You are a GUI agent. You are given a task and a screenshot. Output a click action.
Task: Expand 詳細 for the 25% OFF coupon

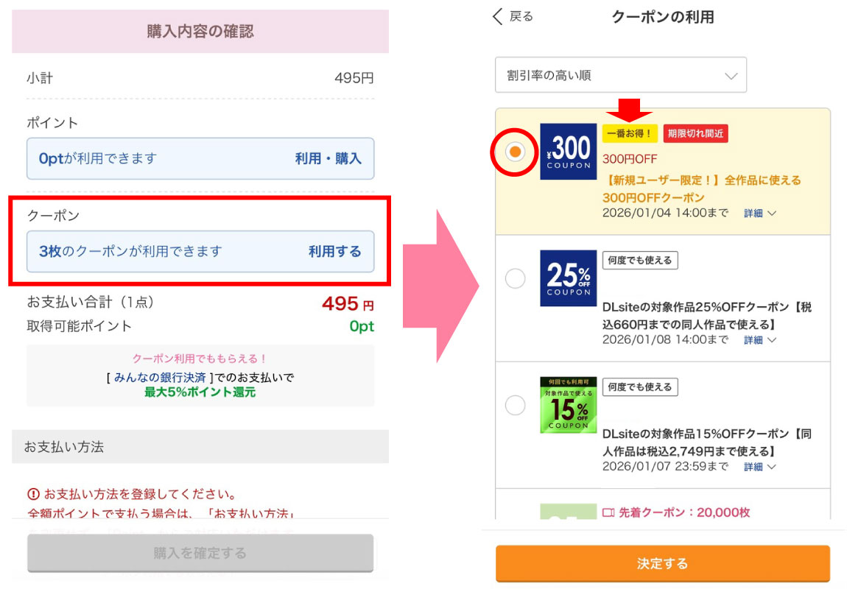tap(759, 340)
